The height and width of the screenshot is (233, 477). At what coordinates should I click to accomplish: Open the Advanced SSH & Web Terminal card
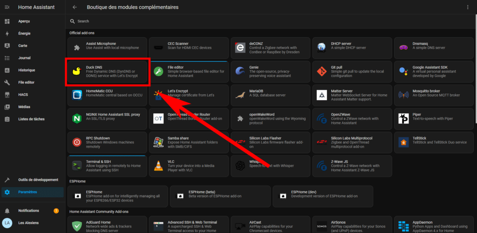(189, 225)
